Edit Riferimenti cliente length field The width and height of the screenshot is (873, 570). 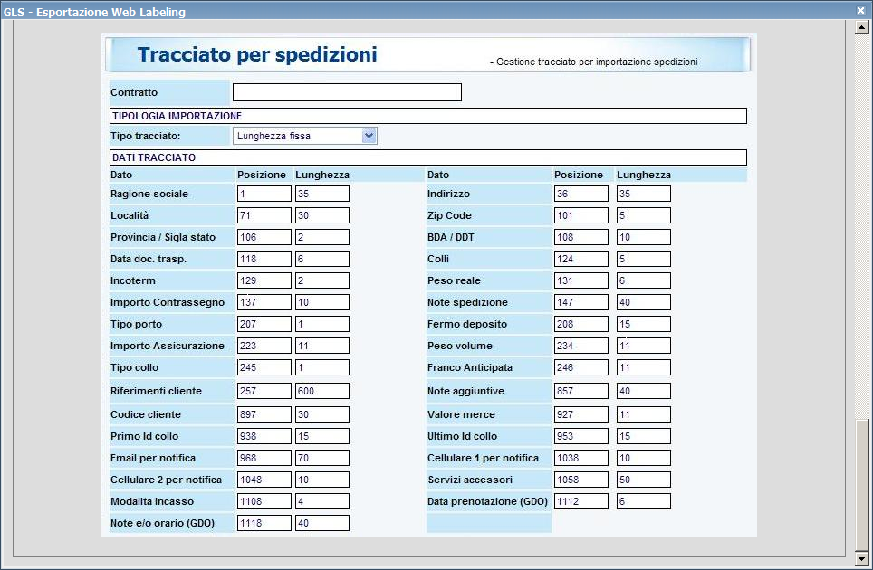pos(322,390)
